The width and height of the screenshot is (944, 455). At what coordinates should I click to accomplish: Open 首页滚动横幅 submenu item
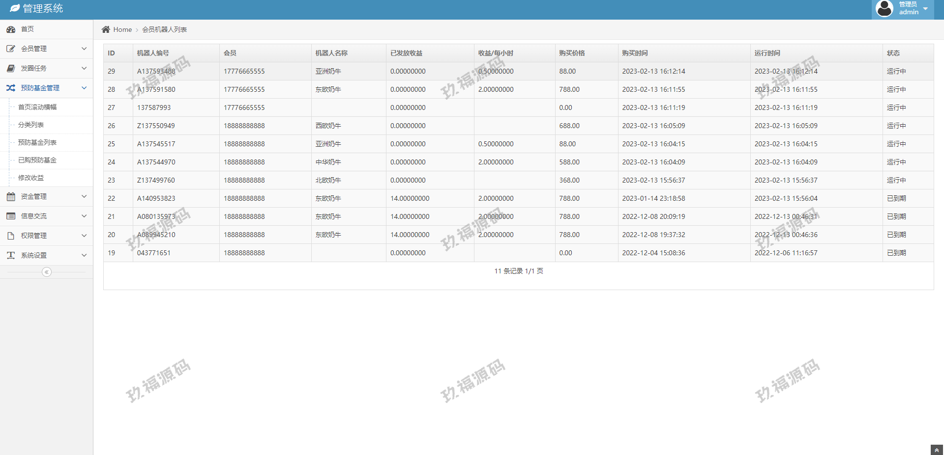(x=37, y=107)
